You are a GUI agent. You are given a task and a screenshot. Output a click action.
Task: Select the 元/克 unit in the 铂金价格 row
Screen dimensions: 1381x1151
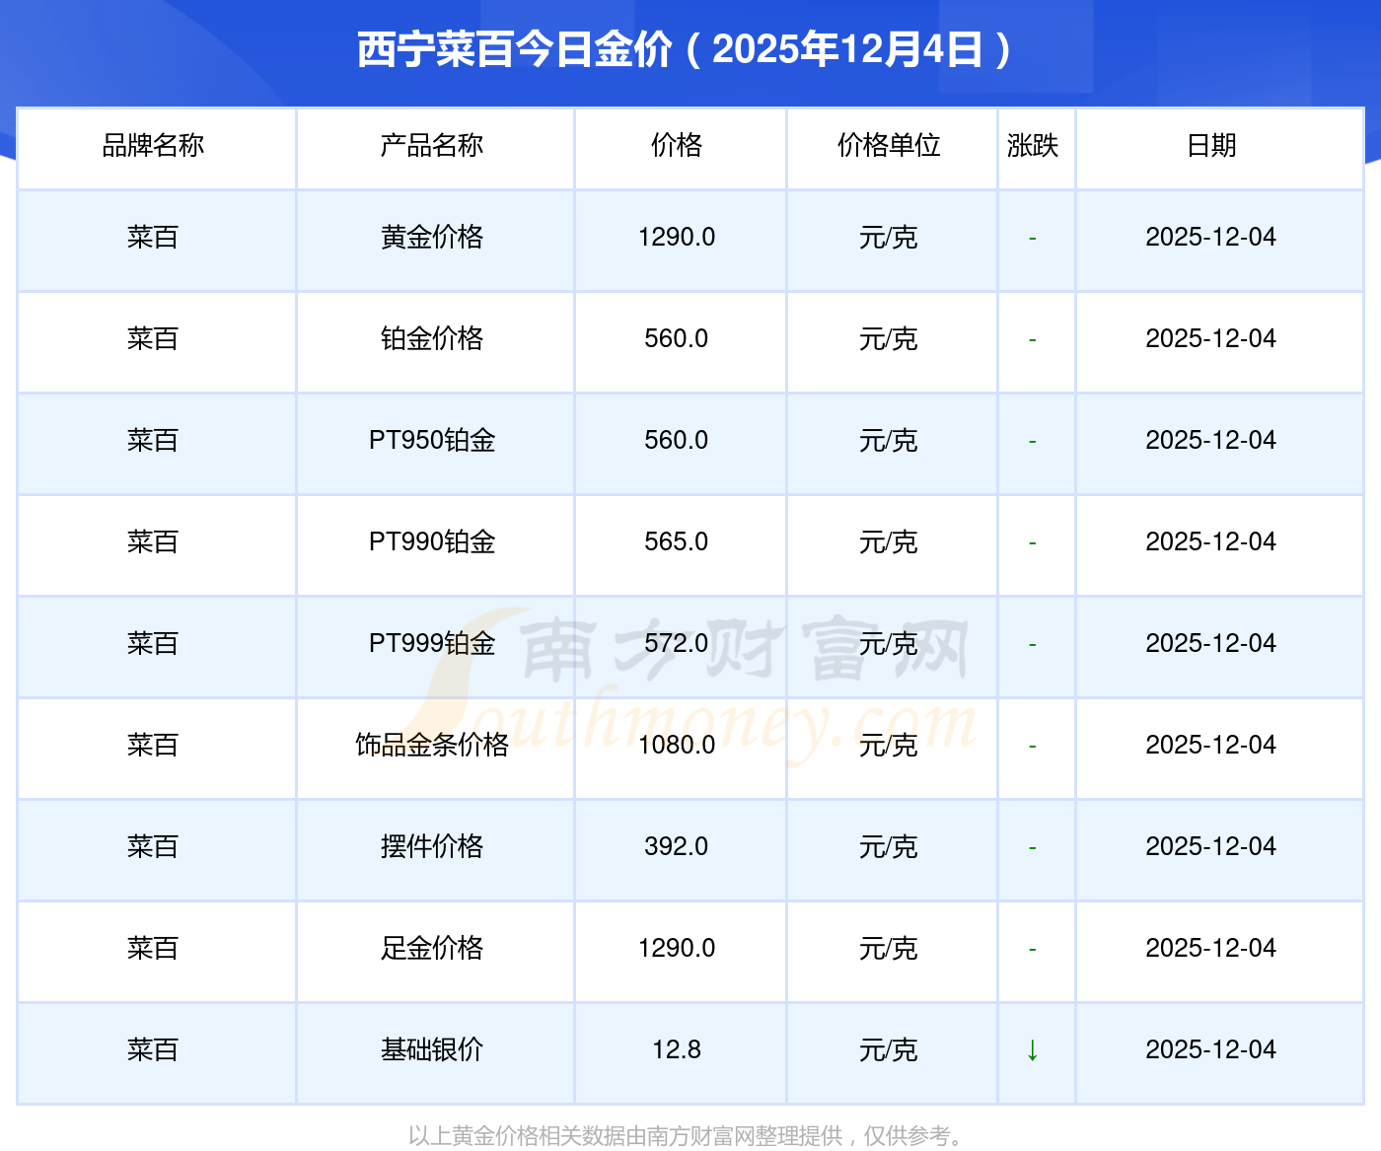pos(889,339)
